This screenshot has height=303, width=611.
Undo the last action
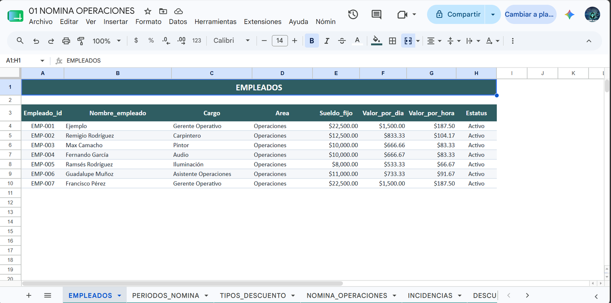(x=36, y=41)
